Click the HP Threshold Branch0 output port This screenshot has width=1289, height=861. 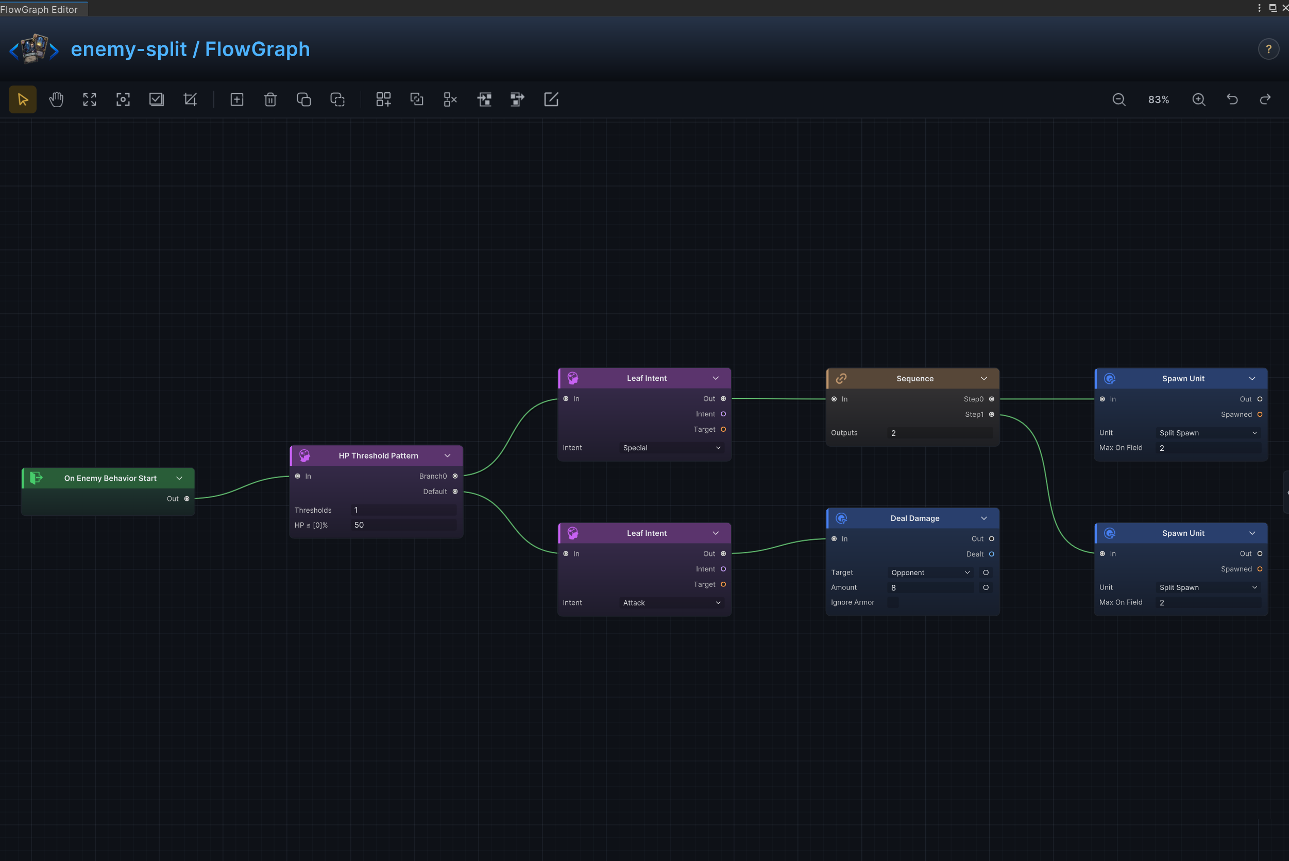click(455, 476)
